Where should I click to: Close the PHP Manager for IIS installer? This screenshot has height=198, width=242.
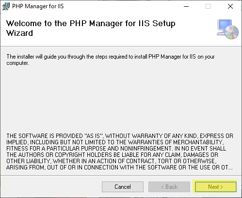click(230, 6)
